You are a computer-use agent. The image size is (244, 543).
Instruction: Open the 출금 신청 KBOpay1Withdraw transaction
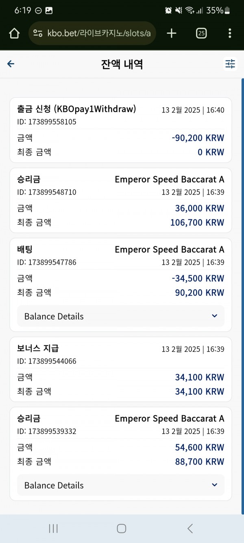pyautogui.click(x=121, y=130)
